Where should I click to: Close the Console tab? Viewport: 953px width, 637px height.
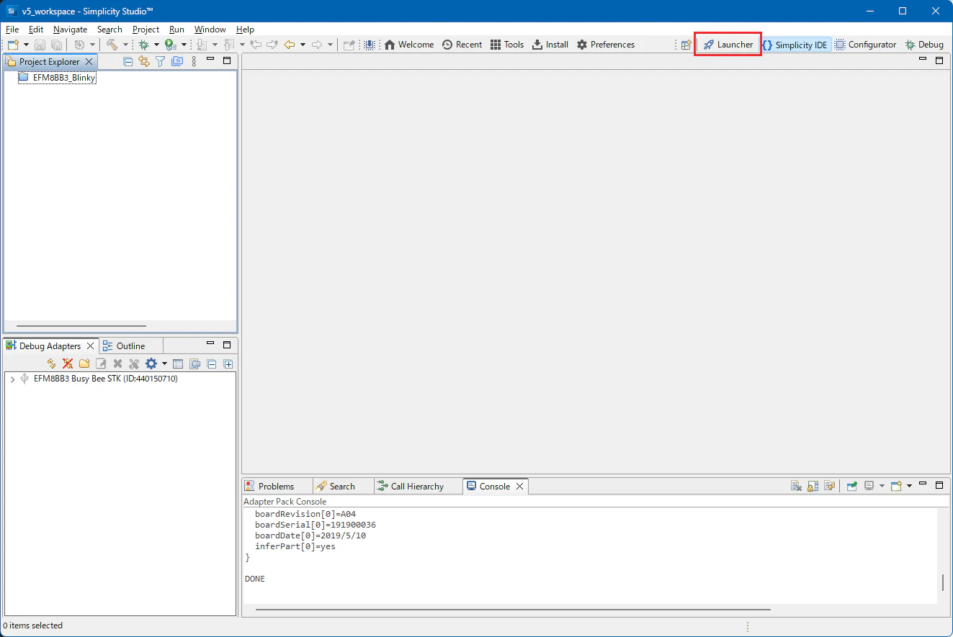pos(519,487)
